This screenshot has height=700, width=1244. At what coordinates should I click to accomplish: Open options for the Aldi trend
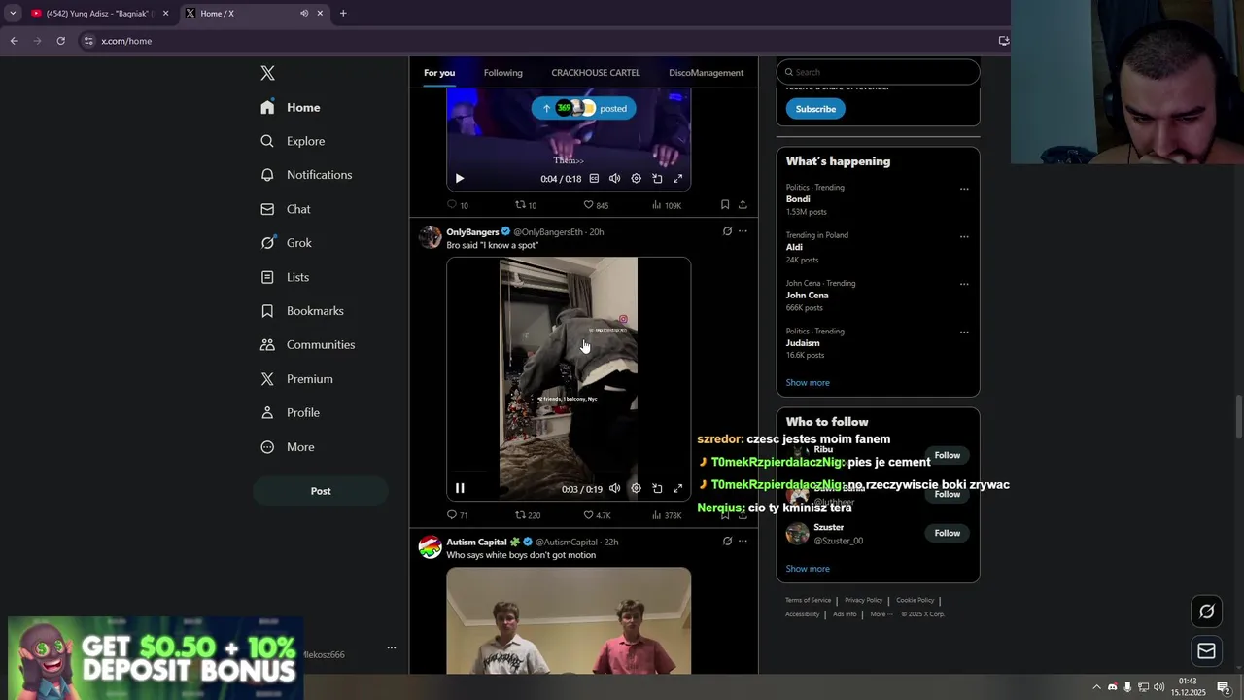pyautogui.click(x=964, y=236)
